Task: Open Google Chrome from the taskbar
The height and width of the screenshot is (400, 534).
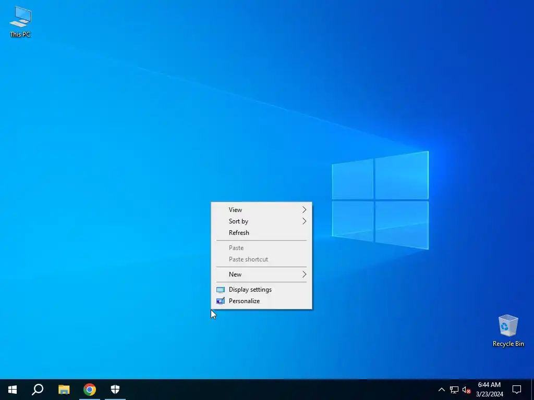Action: point(90,390)
